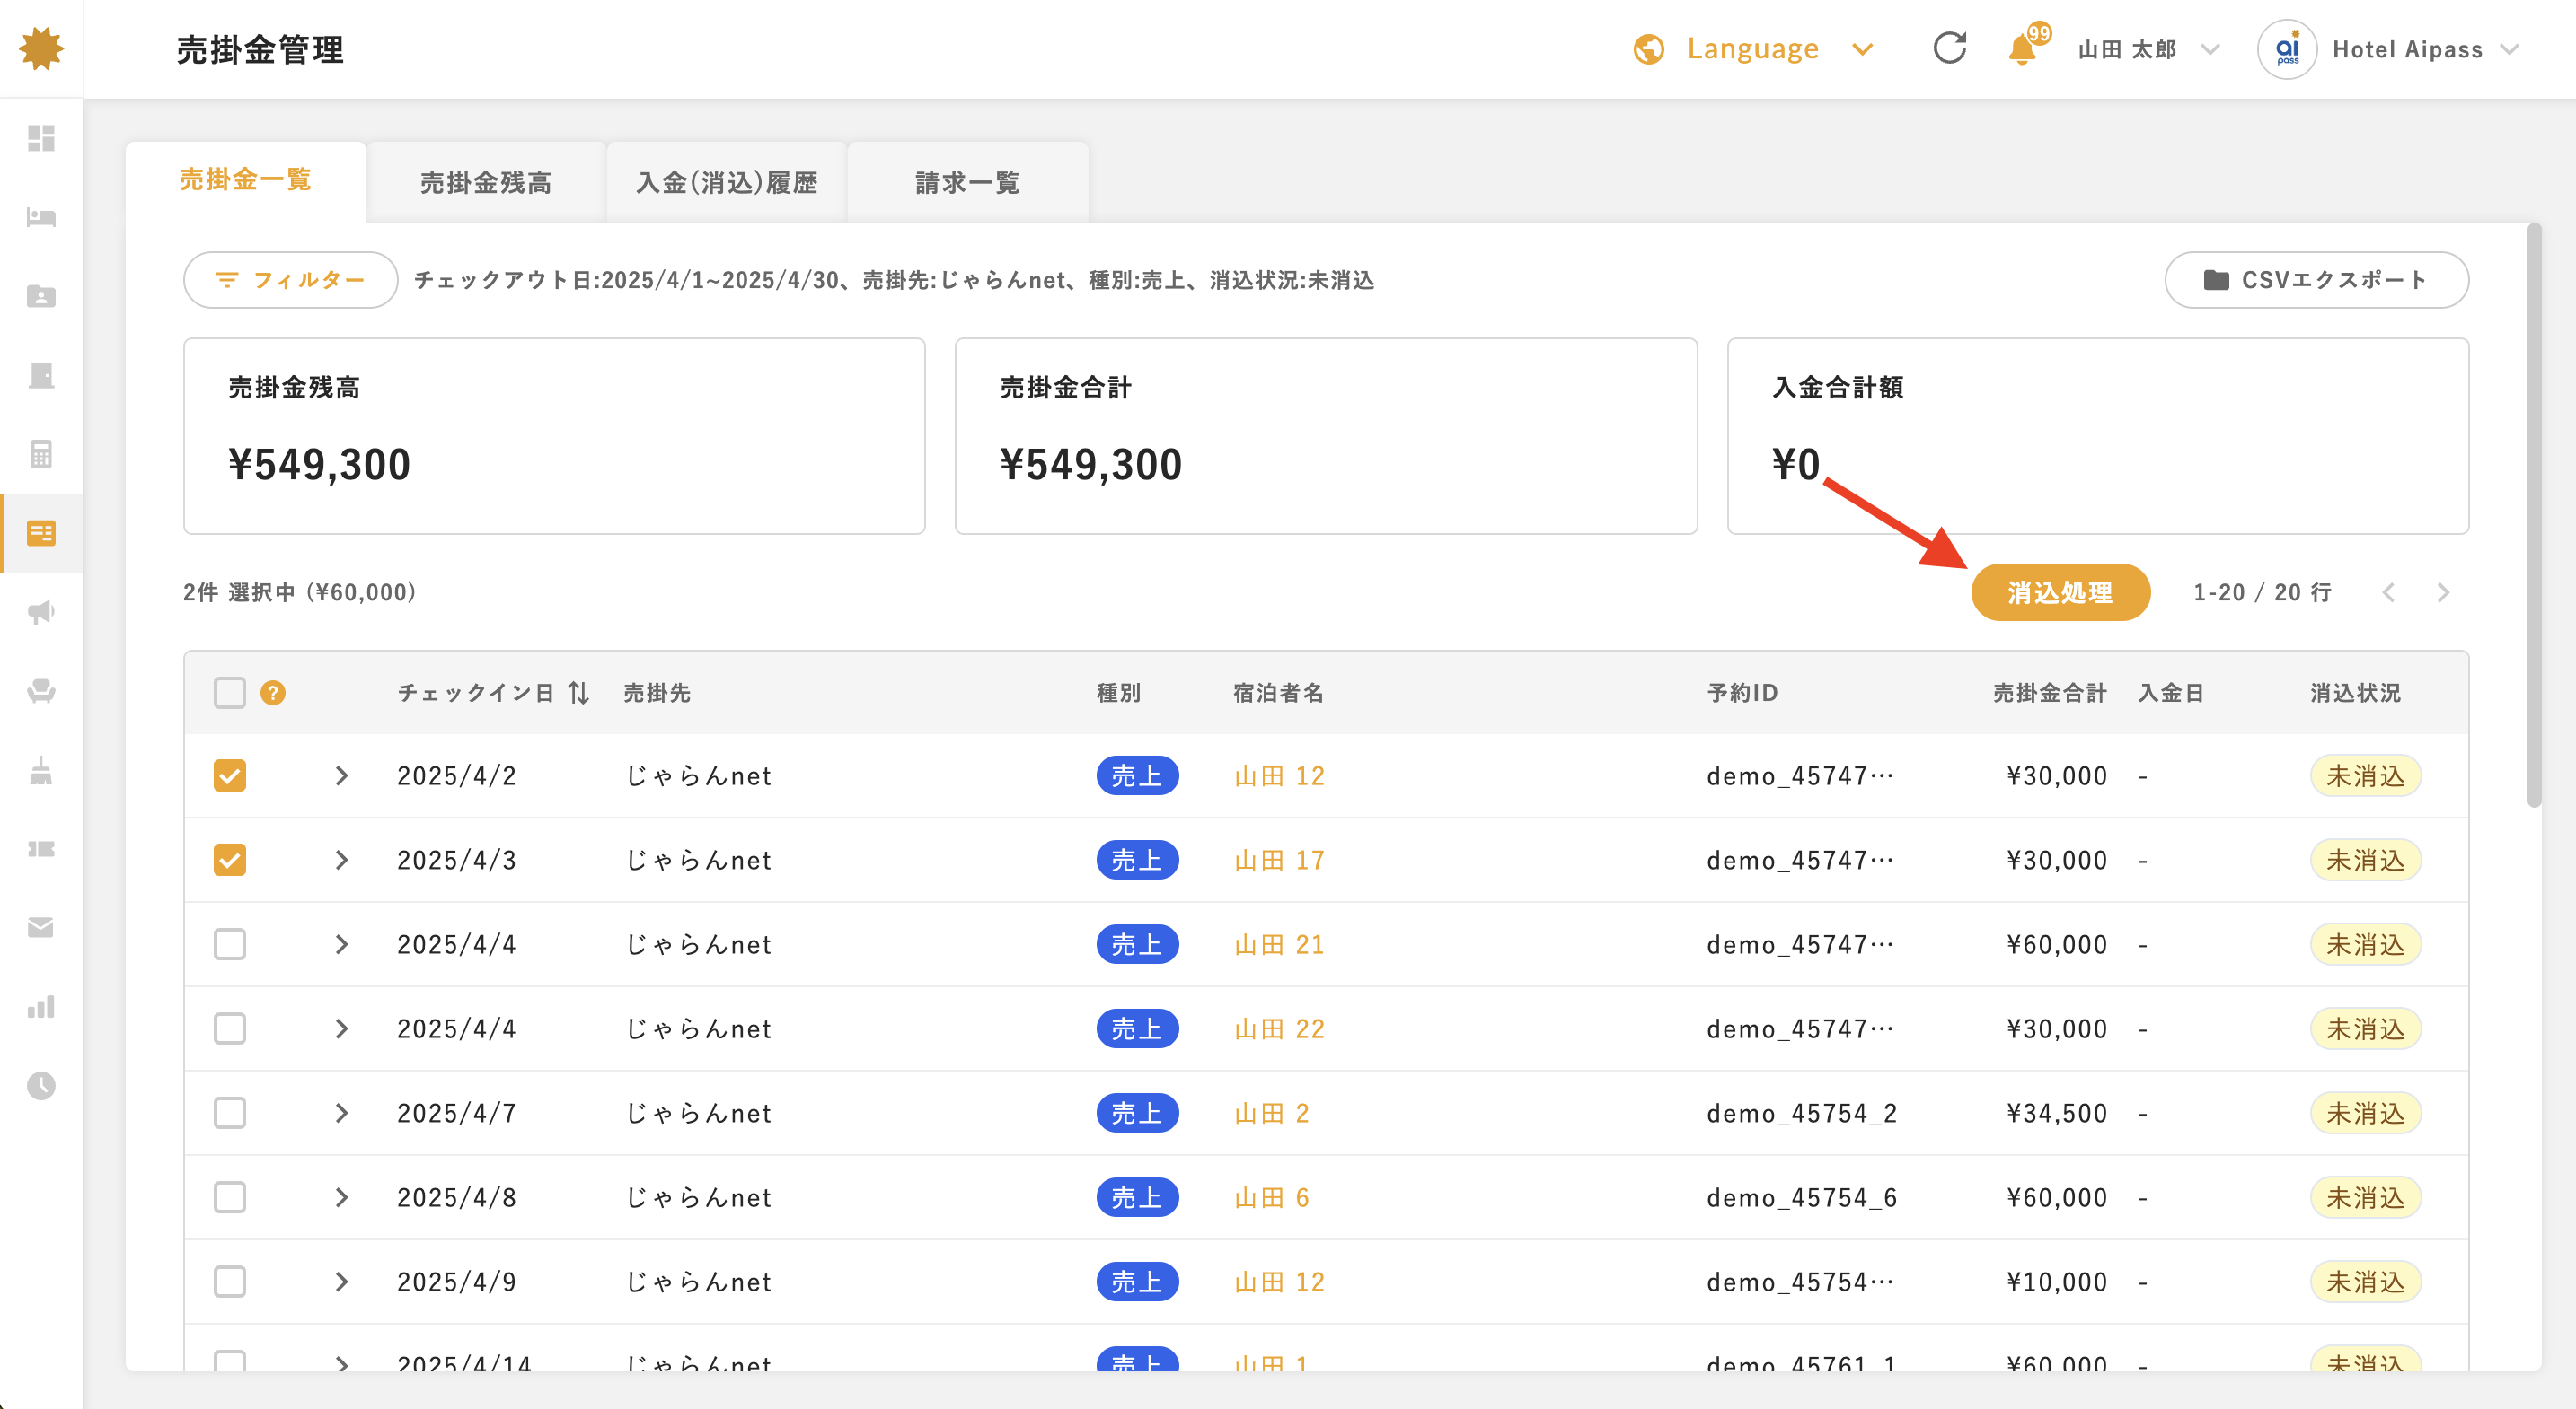Uncheck the 2025/4/3 山田 17 row checkbox
The height and width of the screenshot is (1409, 2576).
(230, 860)
